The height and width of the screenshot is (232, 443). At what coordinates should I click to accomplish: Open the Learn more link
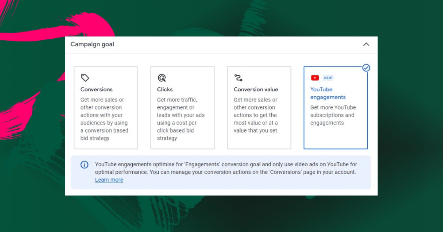coord(109,180)
